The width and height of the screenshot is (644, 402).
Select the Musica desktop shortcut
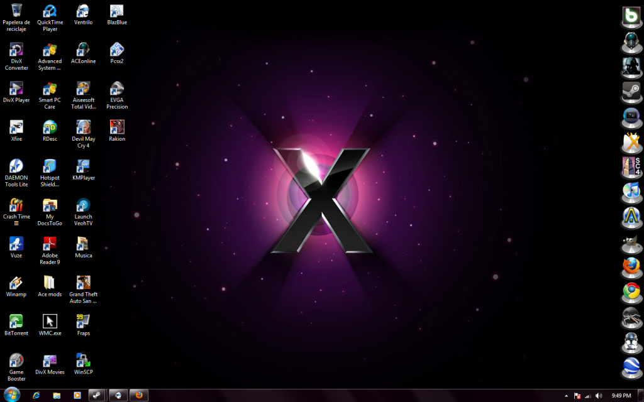pyautogui.click(x=84, y=247)
